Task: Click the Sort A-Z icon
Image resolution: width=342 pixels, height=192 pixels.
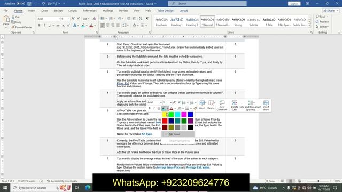Action: click(141, 19)
